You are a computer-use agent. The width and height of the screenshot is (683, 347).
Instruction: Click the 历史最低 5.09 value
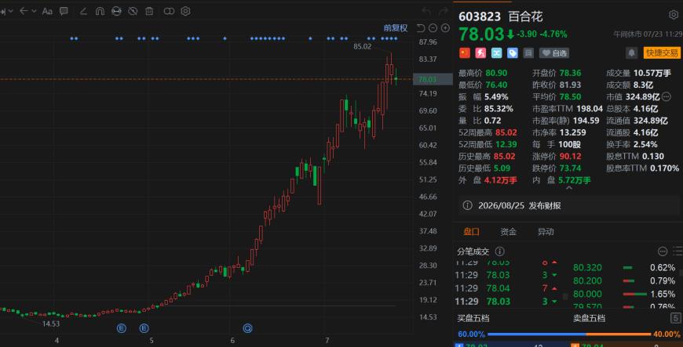click(x=502, y=168)
